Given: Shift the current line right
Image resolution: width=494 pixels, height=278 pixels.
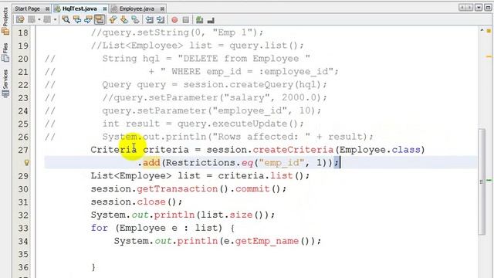Looking at the screenshot, I should pyautogui.click(x=161, y=20).
